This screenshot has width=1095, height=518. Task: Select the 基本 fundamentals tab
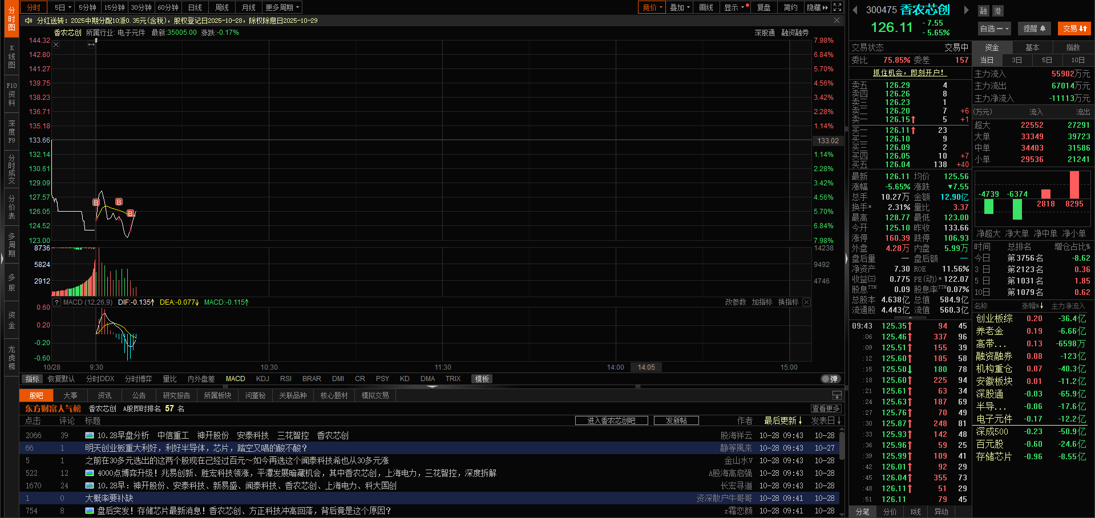[1032, 47]
